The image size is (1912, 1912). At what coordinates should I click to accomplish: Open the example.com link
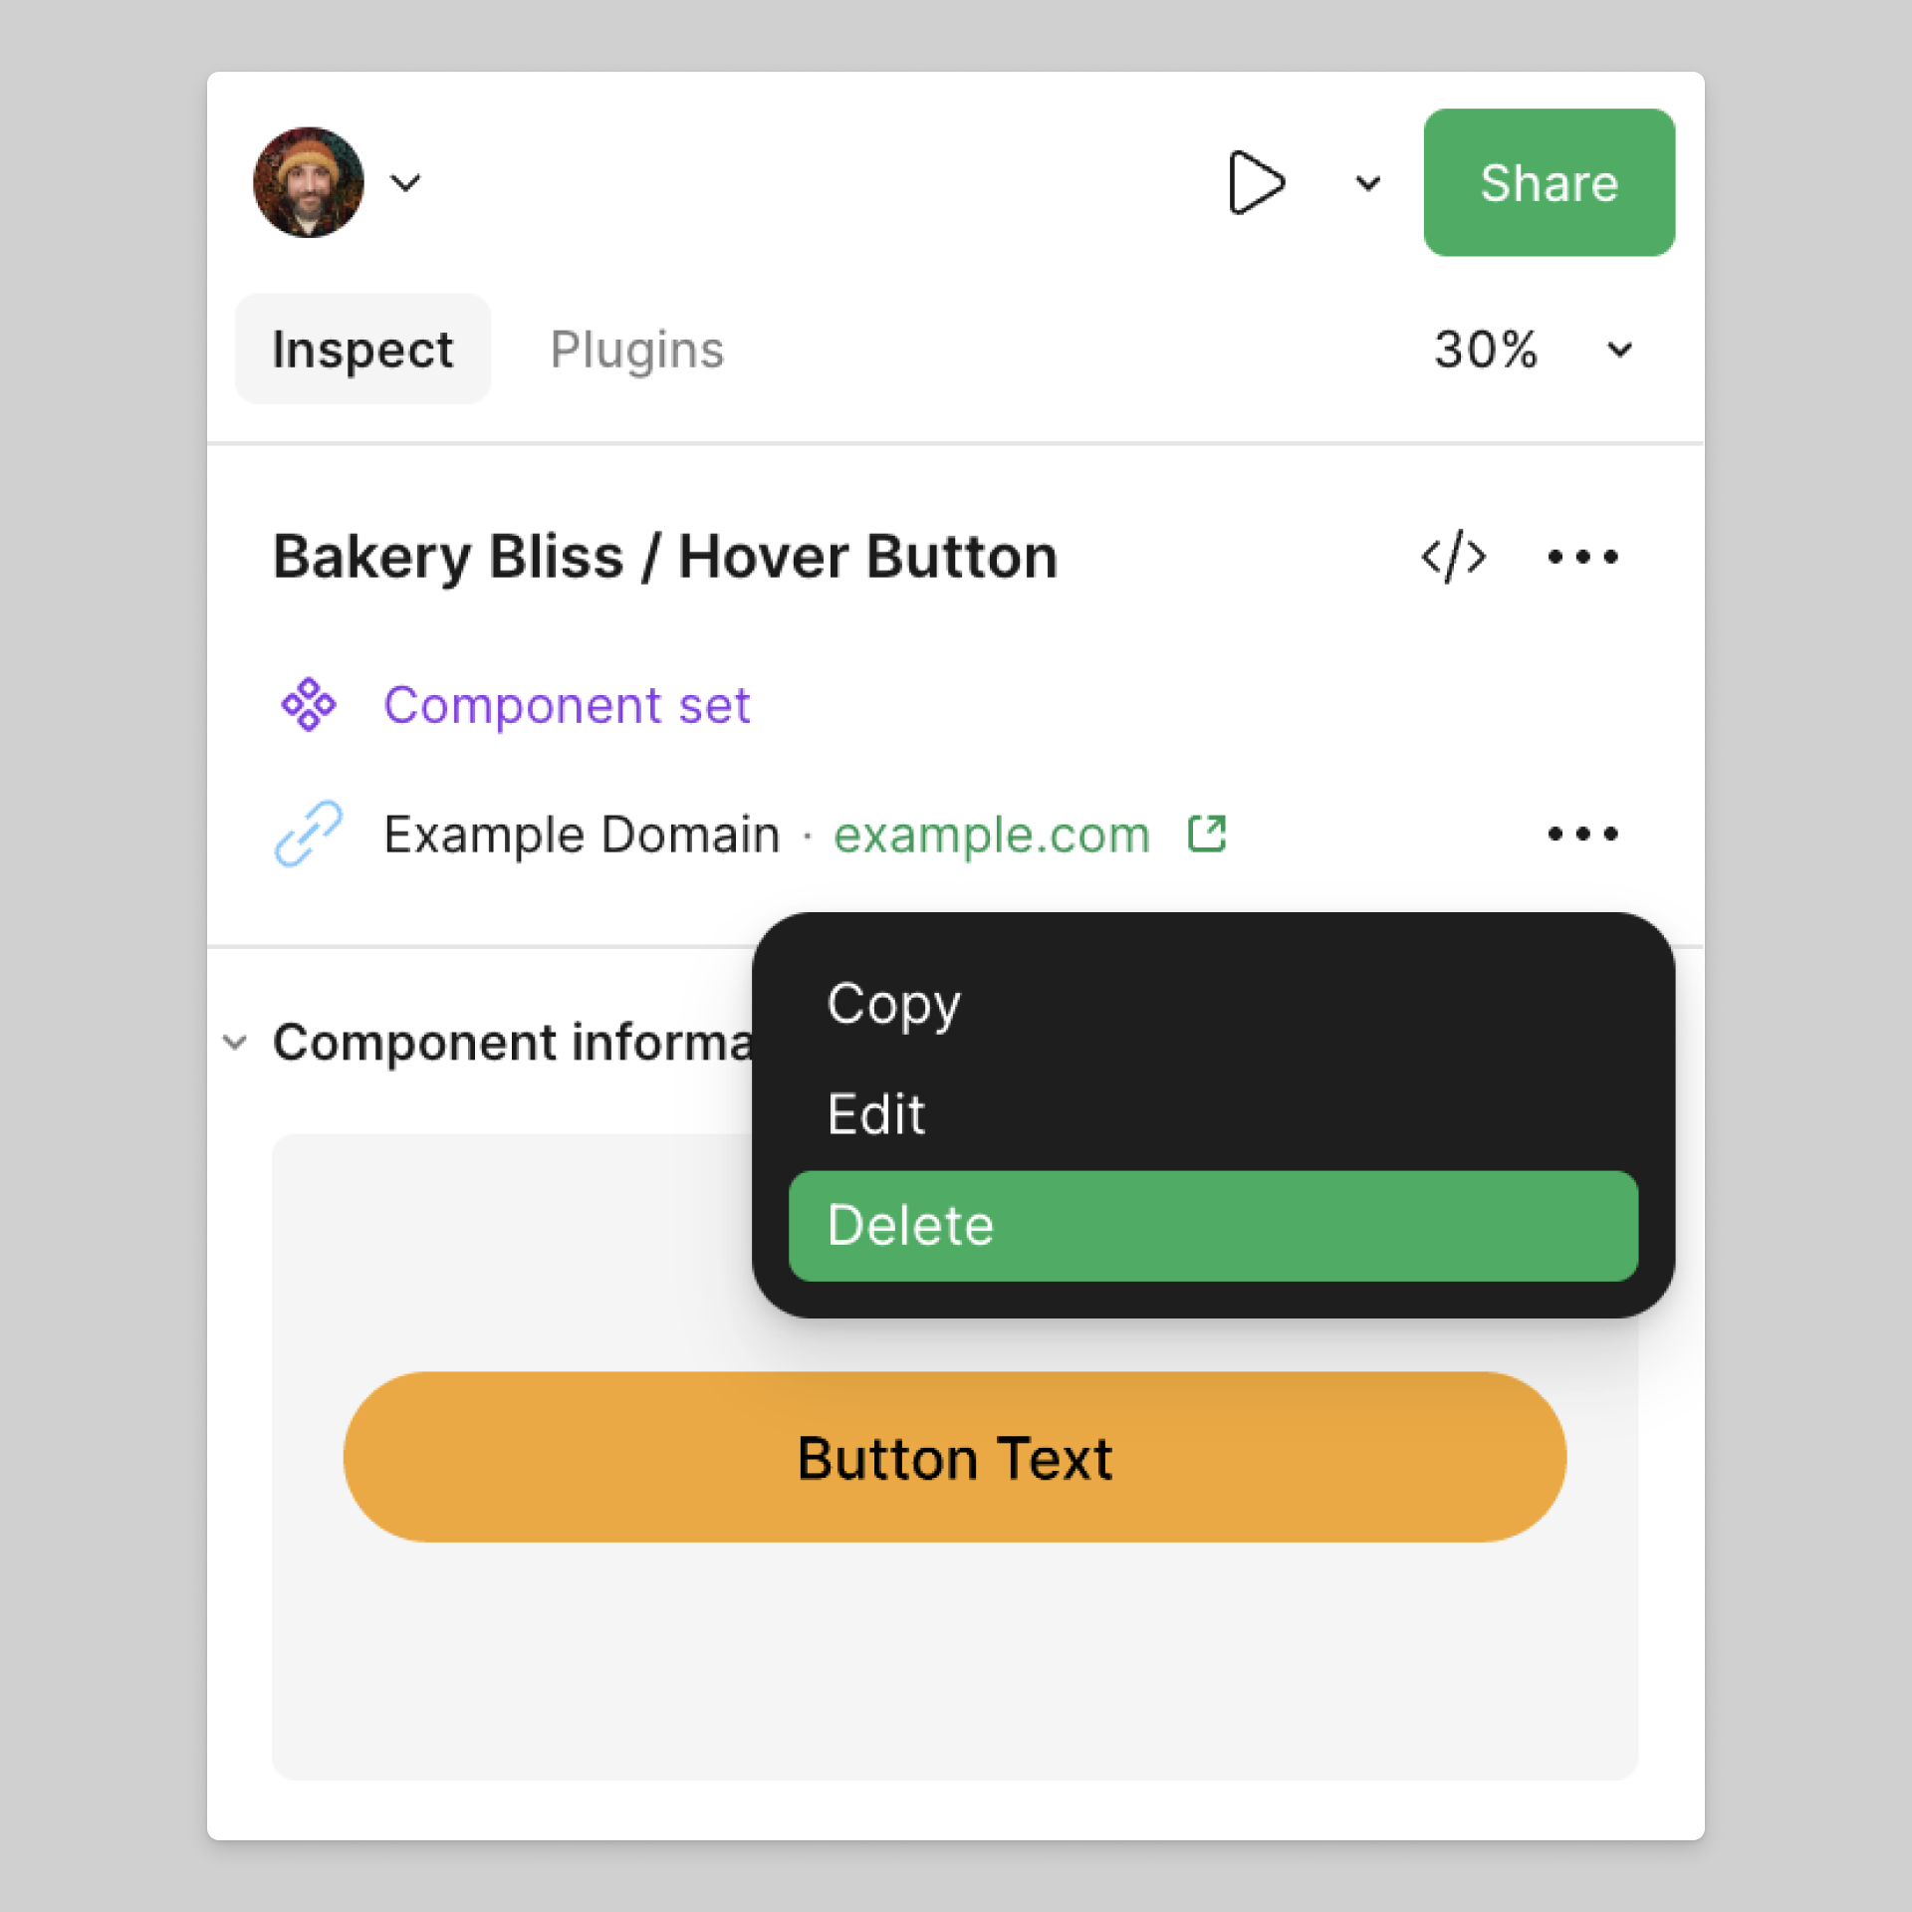pos(992,835)
